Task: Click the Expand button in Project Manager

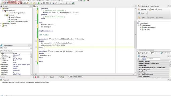Action: [x=150, y=18]
